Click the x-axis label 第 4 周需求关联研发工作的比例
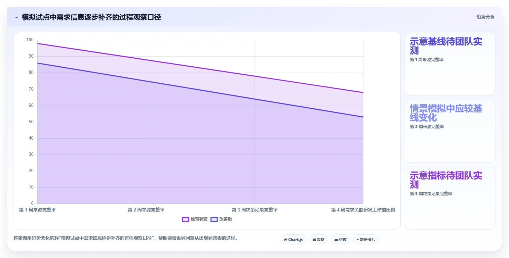The width and height of the screenshot is (509, 258). [x=363, y=210]
